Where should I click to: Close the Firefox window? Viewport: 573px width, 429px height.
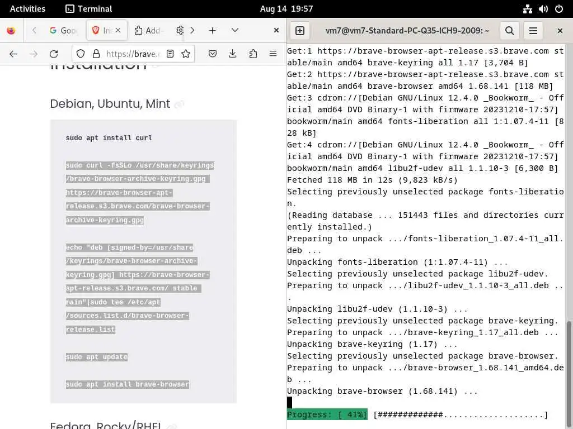pyautogui.click(x=276, y=30)
